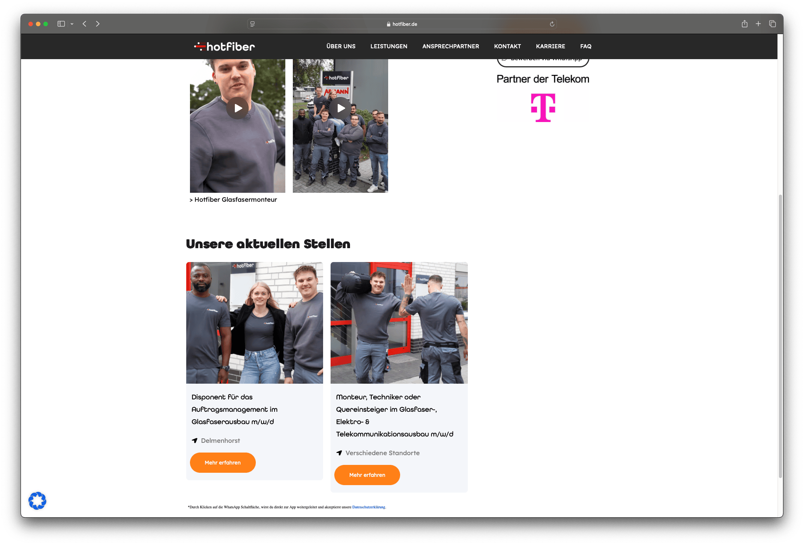Open the cookie consent settings badge
This screenshot has width=804, height=545.
(x=37, y=501)
